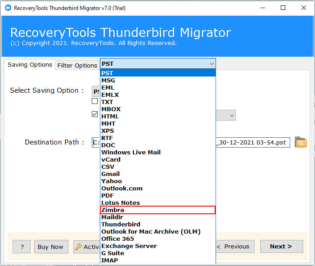Close the Thunderbird Migrator window
This screenshot has width=315, height=266.
pyautogui.click(x=304, y=8)
